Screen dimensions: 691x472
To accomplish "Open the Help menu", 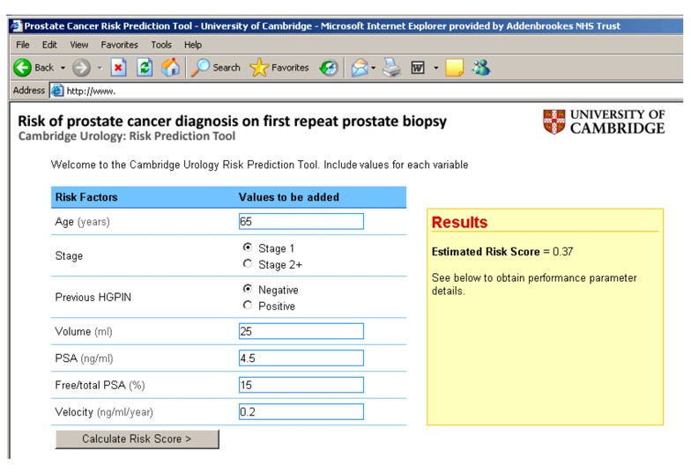I will (193, 45).
